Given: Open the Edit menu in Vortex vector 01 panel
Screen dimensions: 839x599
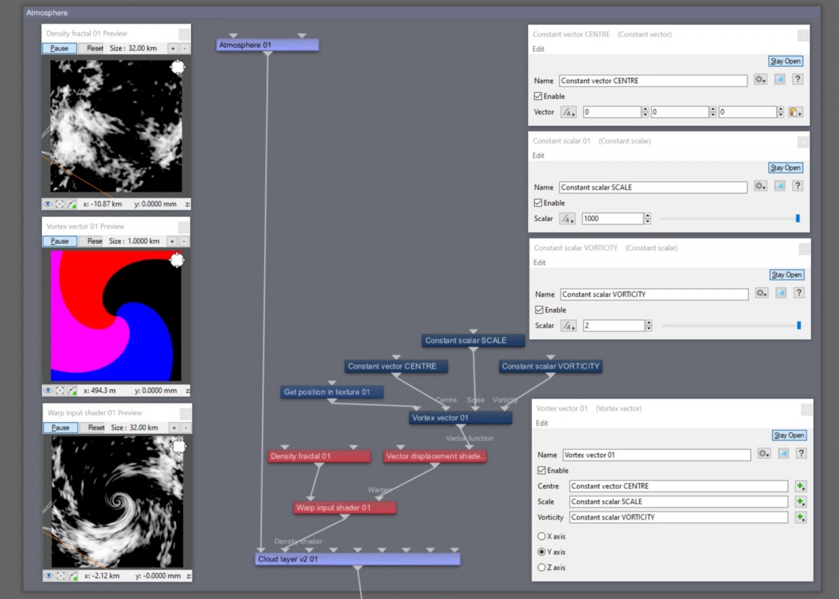Looking at the screenshot, I should pos(542,423).
